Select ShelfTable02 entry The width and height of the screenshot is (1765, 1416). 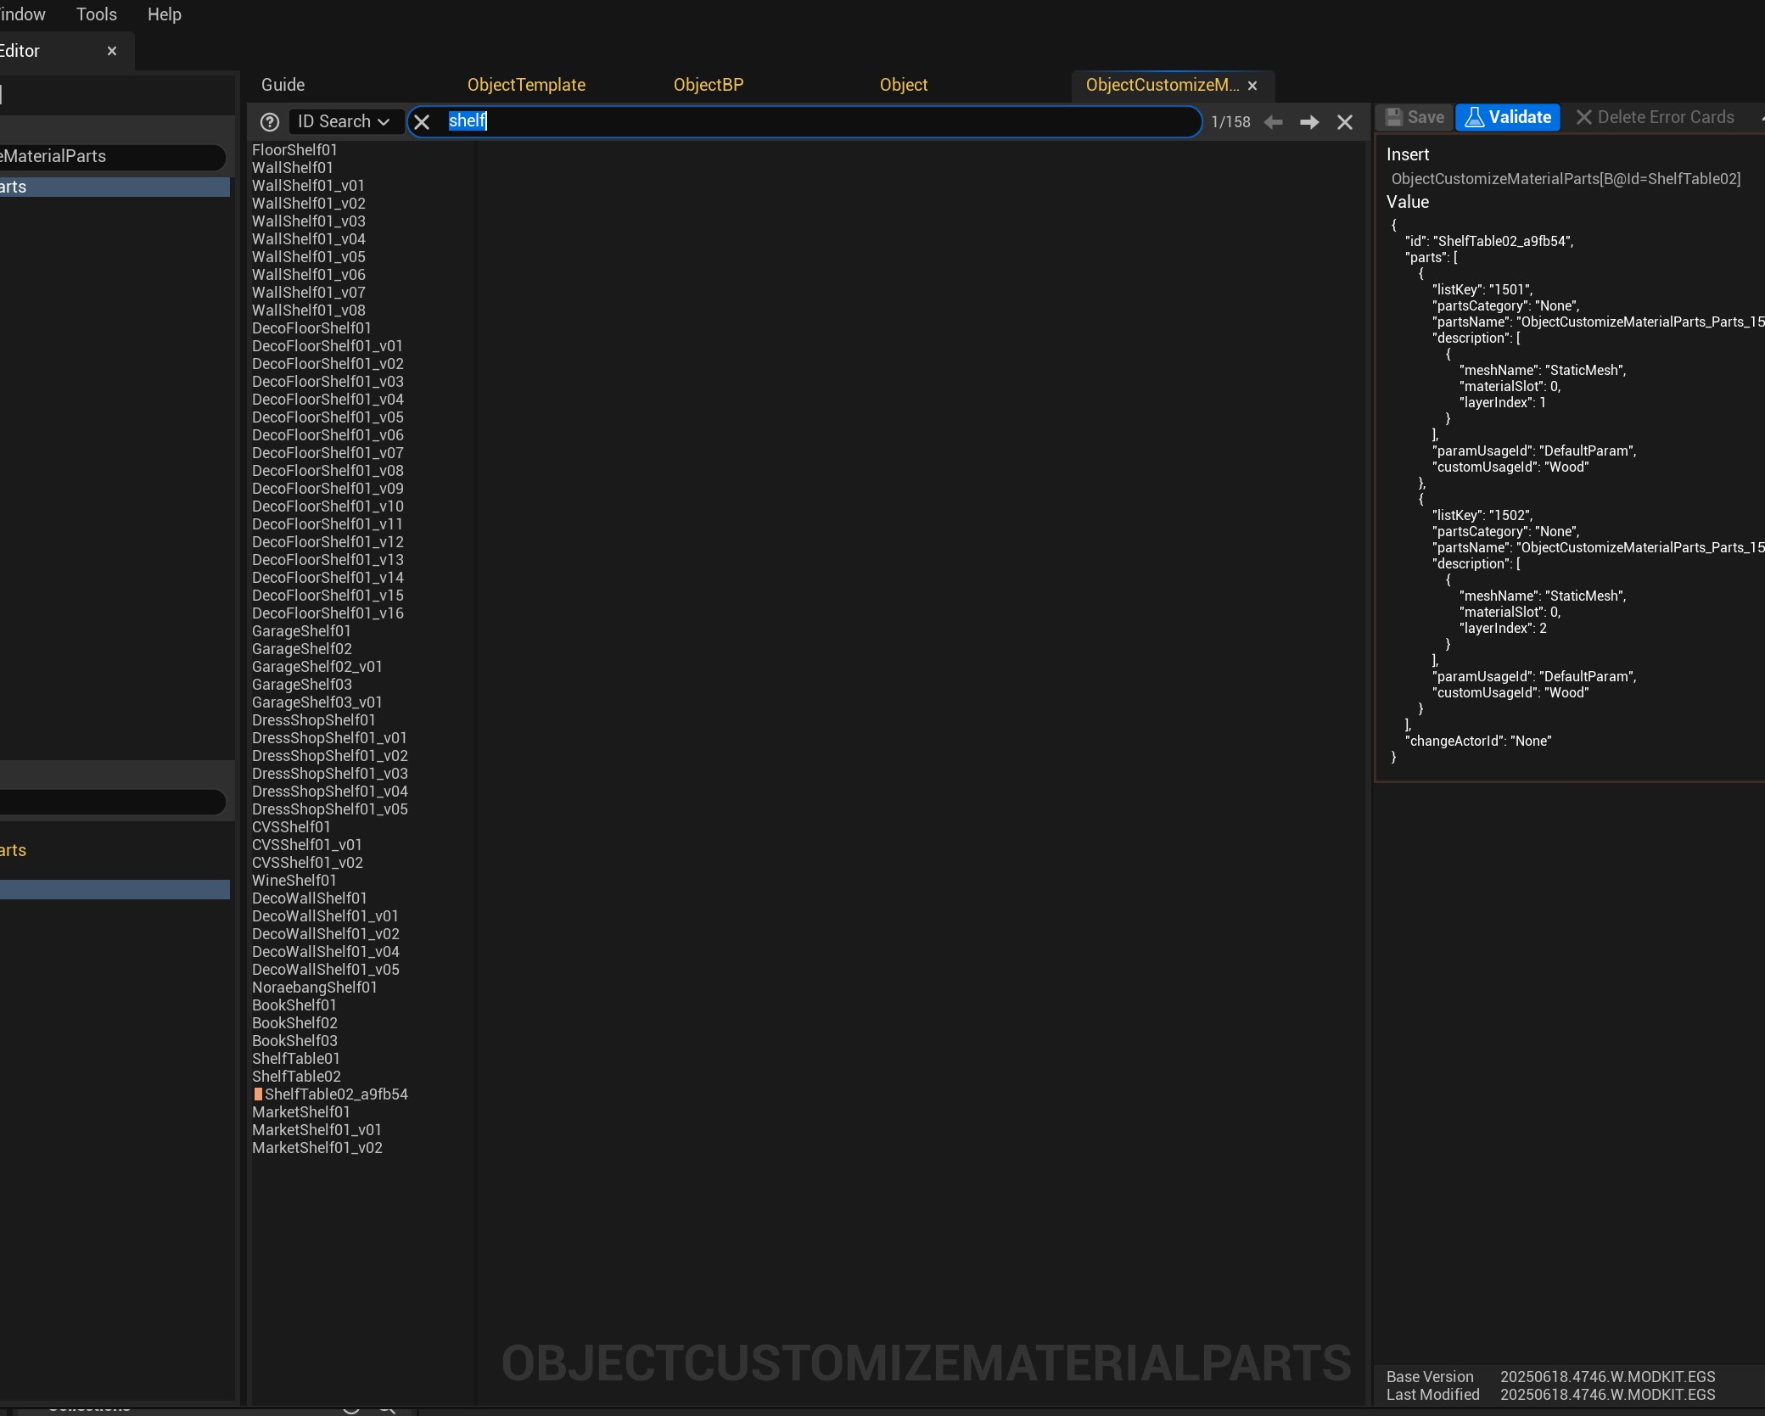(296, 1077)
